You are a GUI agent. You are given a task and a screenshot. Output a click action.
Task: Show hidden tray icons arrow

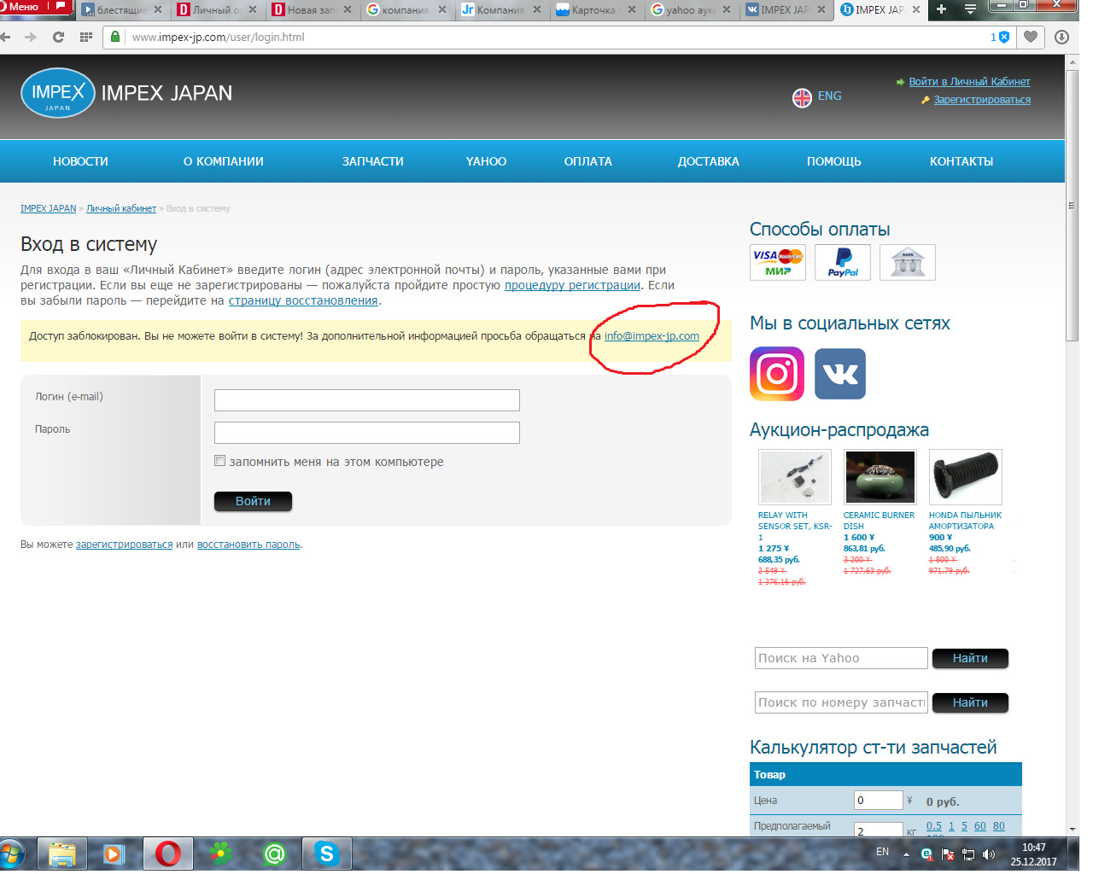[x=906, y=854]
